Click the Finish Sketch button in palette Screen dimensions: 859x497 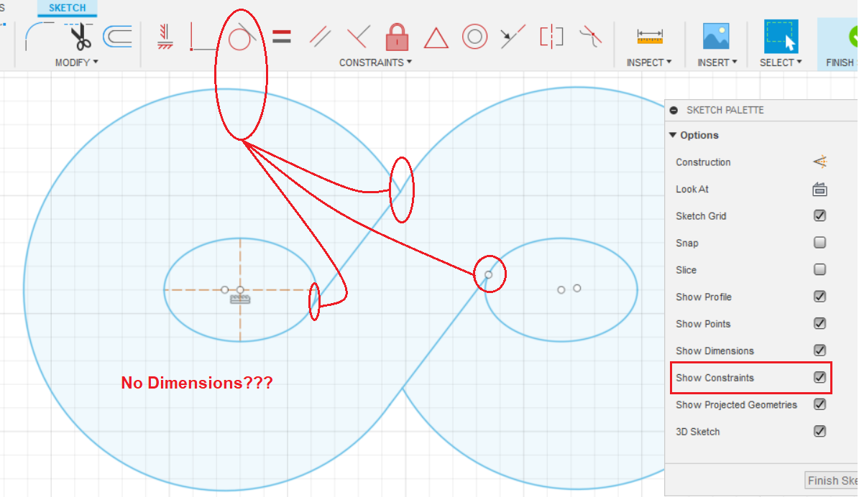(x=832, y=480)
